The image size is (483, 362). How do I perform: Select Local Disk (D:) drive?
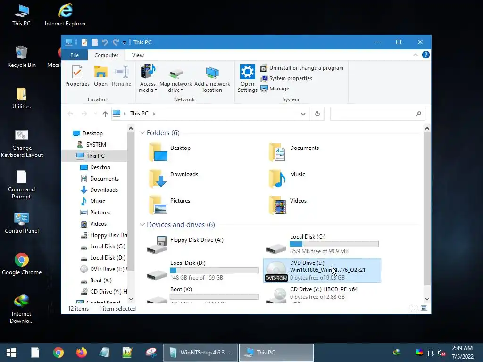(202, 270)
